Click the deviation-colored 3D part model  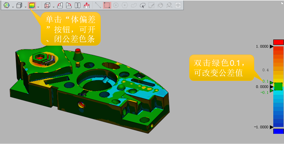tap(90, 90)
